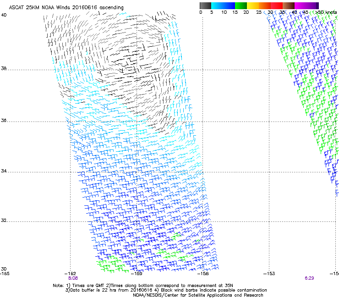
Task: Click the "30" latitude label at bottom-left
Action: pyautogui.click(x=4, y=269)
